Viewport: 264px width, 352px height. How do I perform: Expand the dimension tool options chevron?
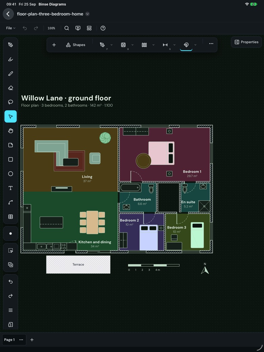(x=174, y=45)
